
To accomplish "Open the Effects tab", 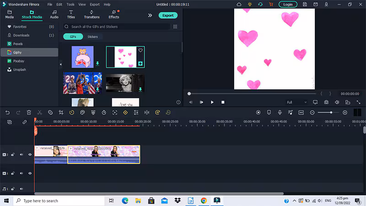I will point(114,15).
